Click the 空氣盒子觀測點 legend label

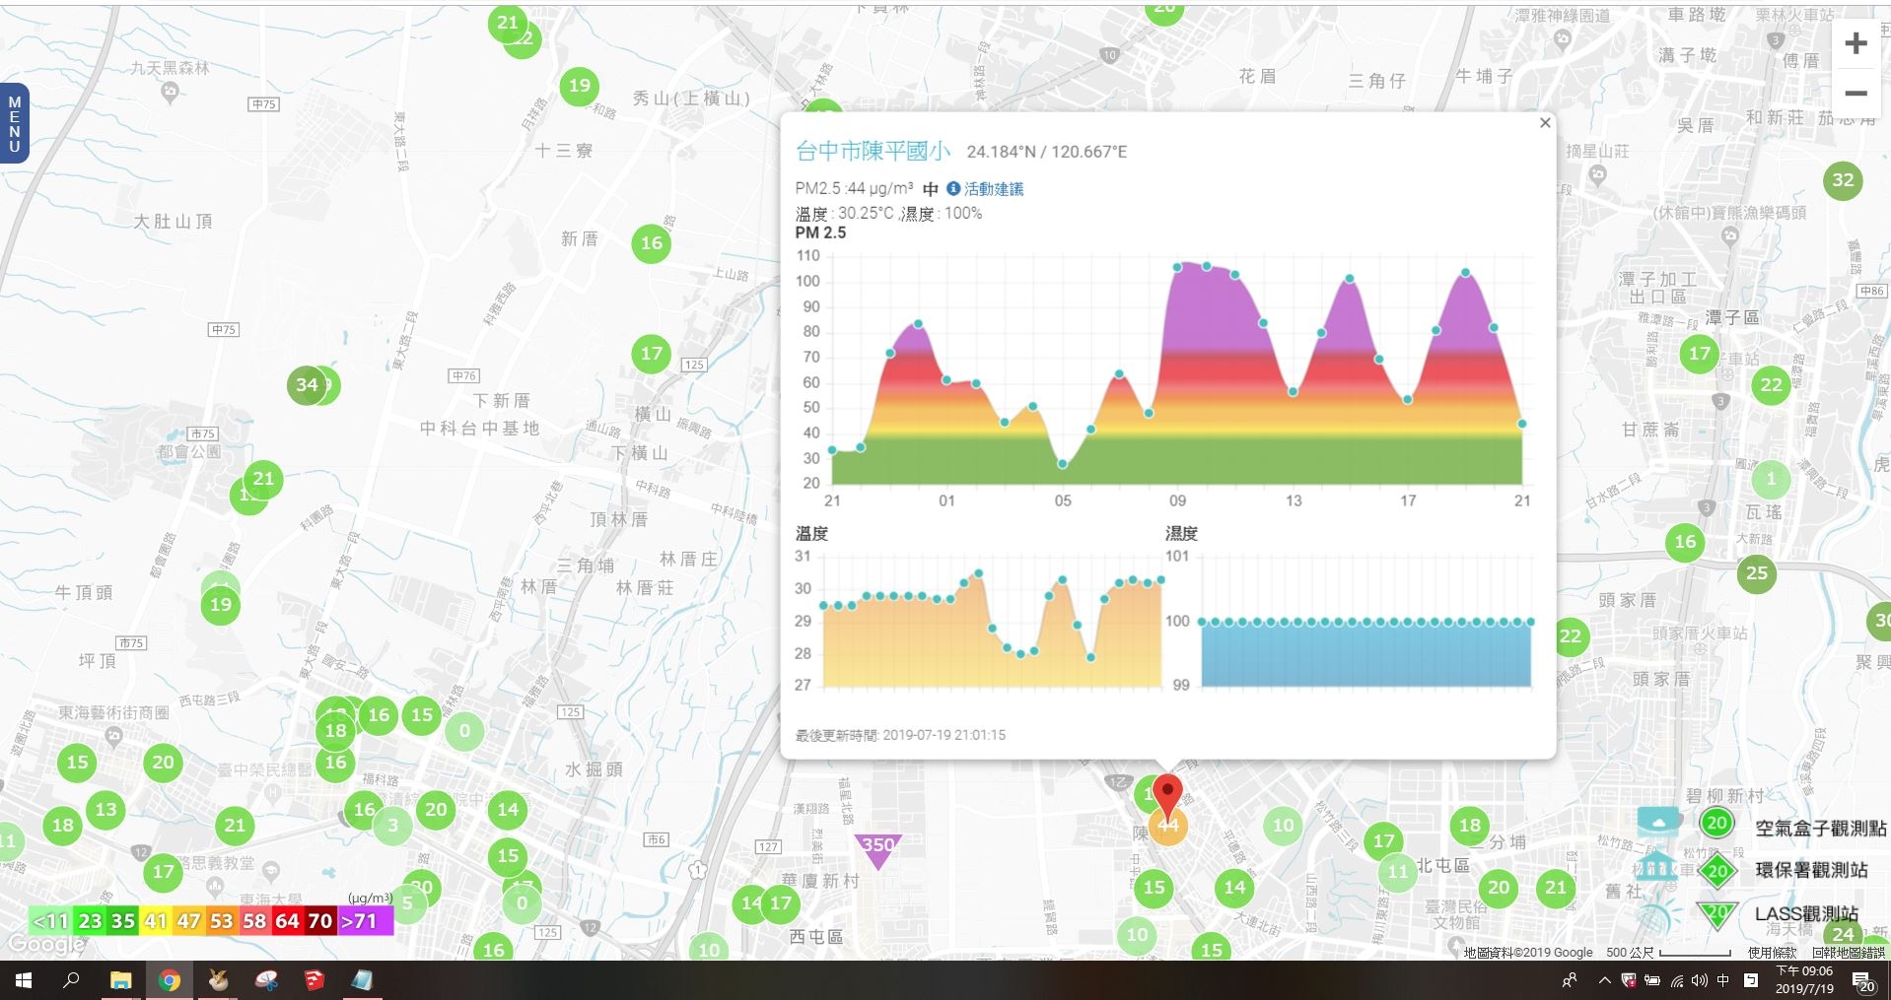(1820, 829)
